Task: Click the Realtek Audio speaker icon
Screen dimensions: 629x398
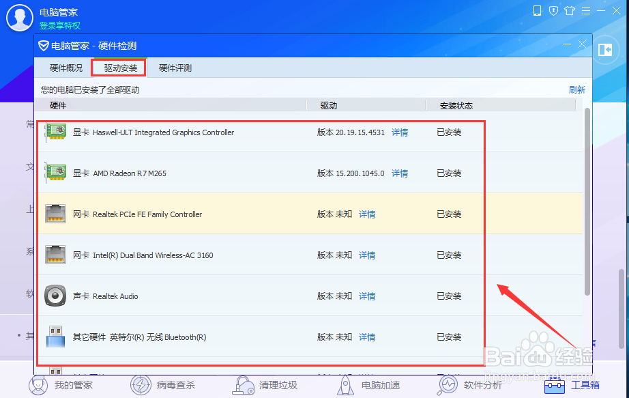Action: click(x=55, y=296)
